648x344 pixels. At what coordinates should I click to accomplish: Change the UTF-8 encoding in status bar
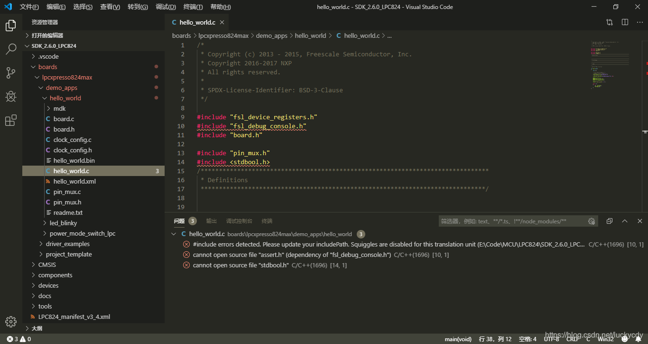point(551,339)
